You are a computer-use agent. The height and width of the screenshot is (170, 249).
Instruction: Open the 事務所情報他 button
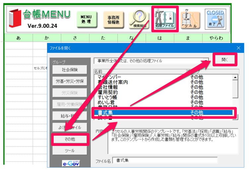113,20
